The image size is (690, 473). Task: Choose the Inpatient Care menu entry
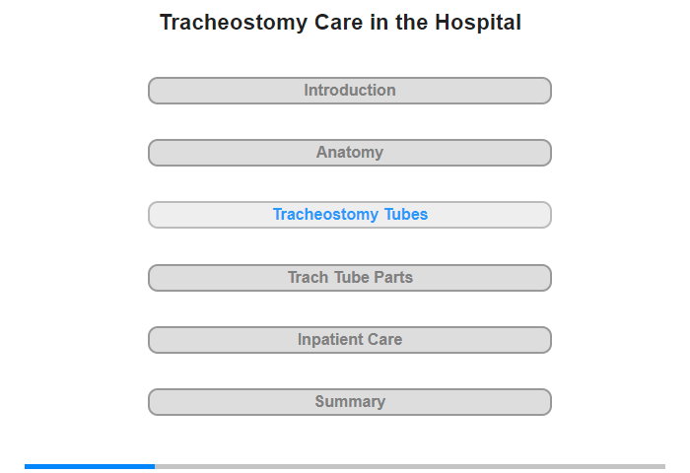click(x=350, y=340)
